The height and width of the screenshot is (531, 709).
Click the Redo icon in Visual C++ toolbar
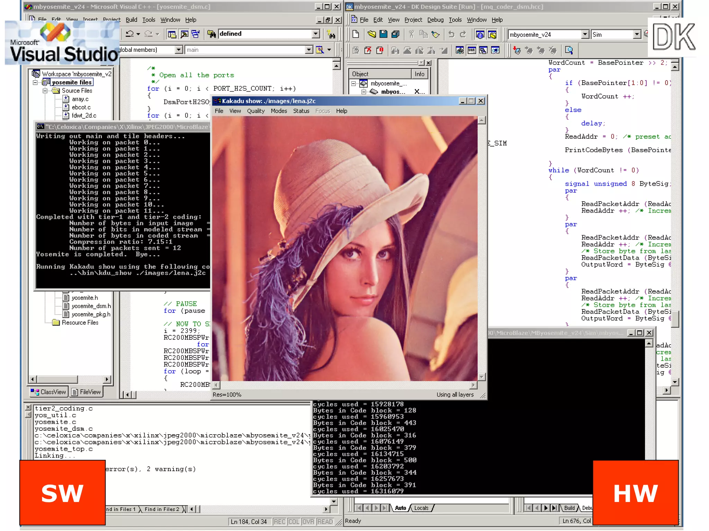(x=149, y=34)
